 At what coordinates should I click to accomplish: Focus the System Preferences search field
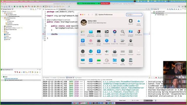click(134, 15)
